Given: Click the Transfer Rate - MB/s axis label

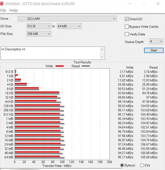Looking at the screenshot, I should tap(57, 166).
